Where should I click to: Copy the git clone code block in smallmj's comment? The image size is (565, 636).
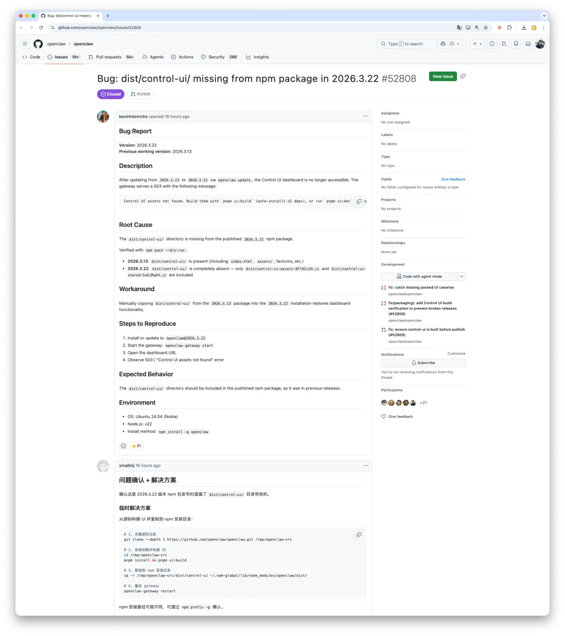(x=359, y=535)
